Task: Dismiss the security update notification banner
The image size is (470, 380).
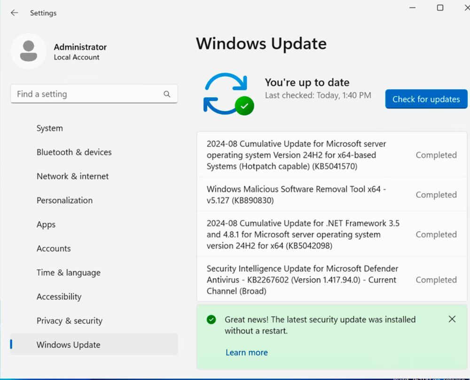Action: coord(452,319)
